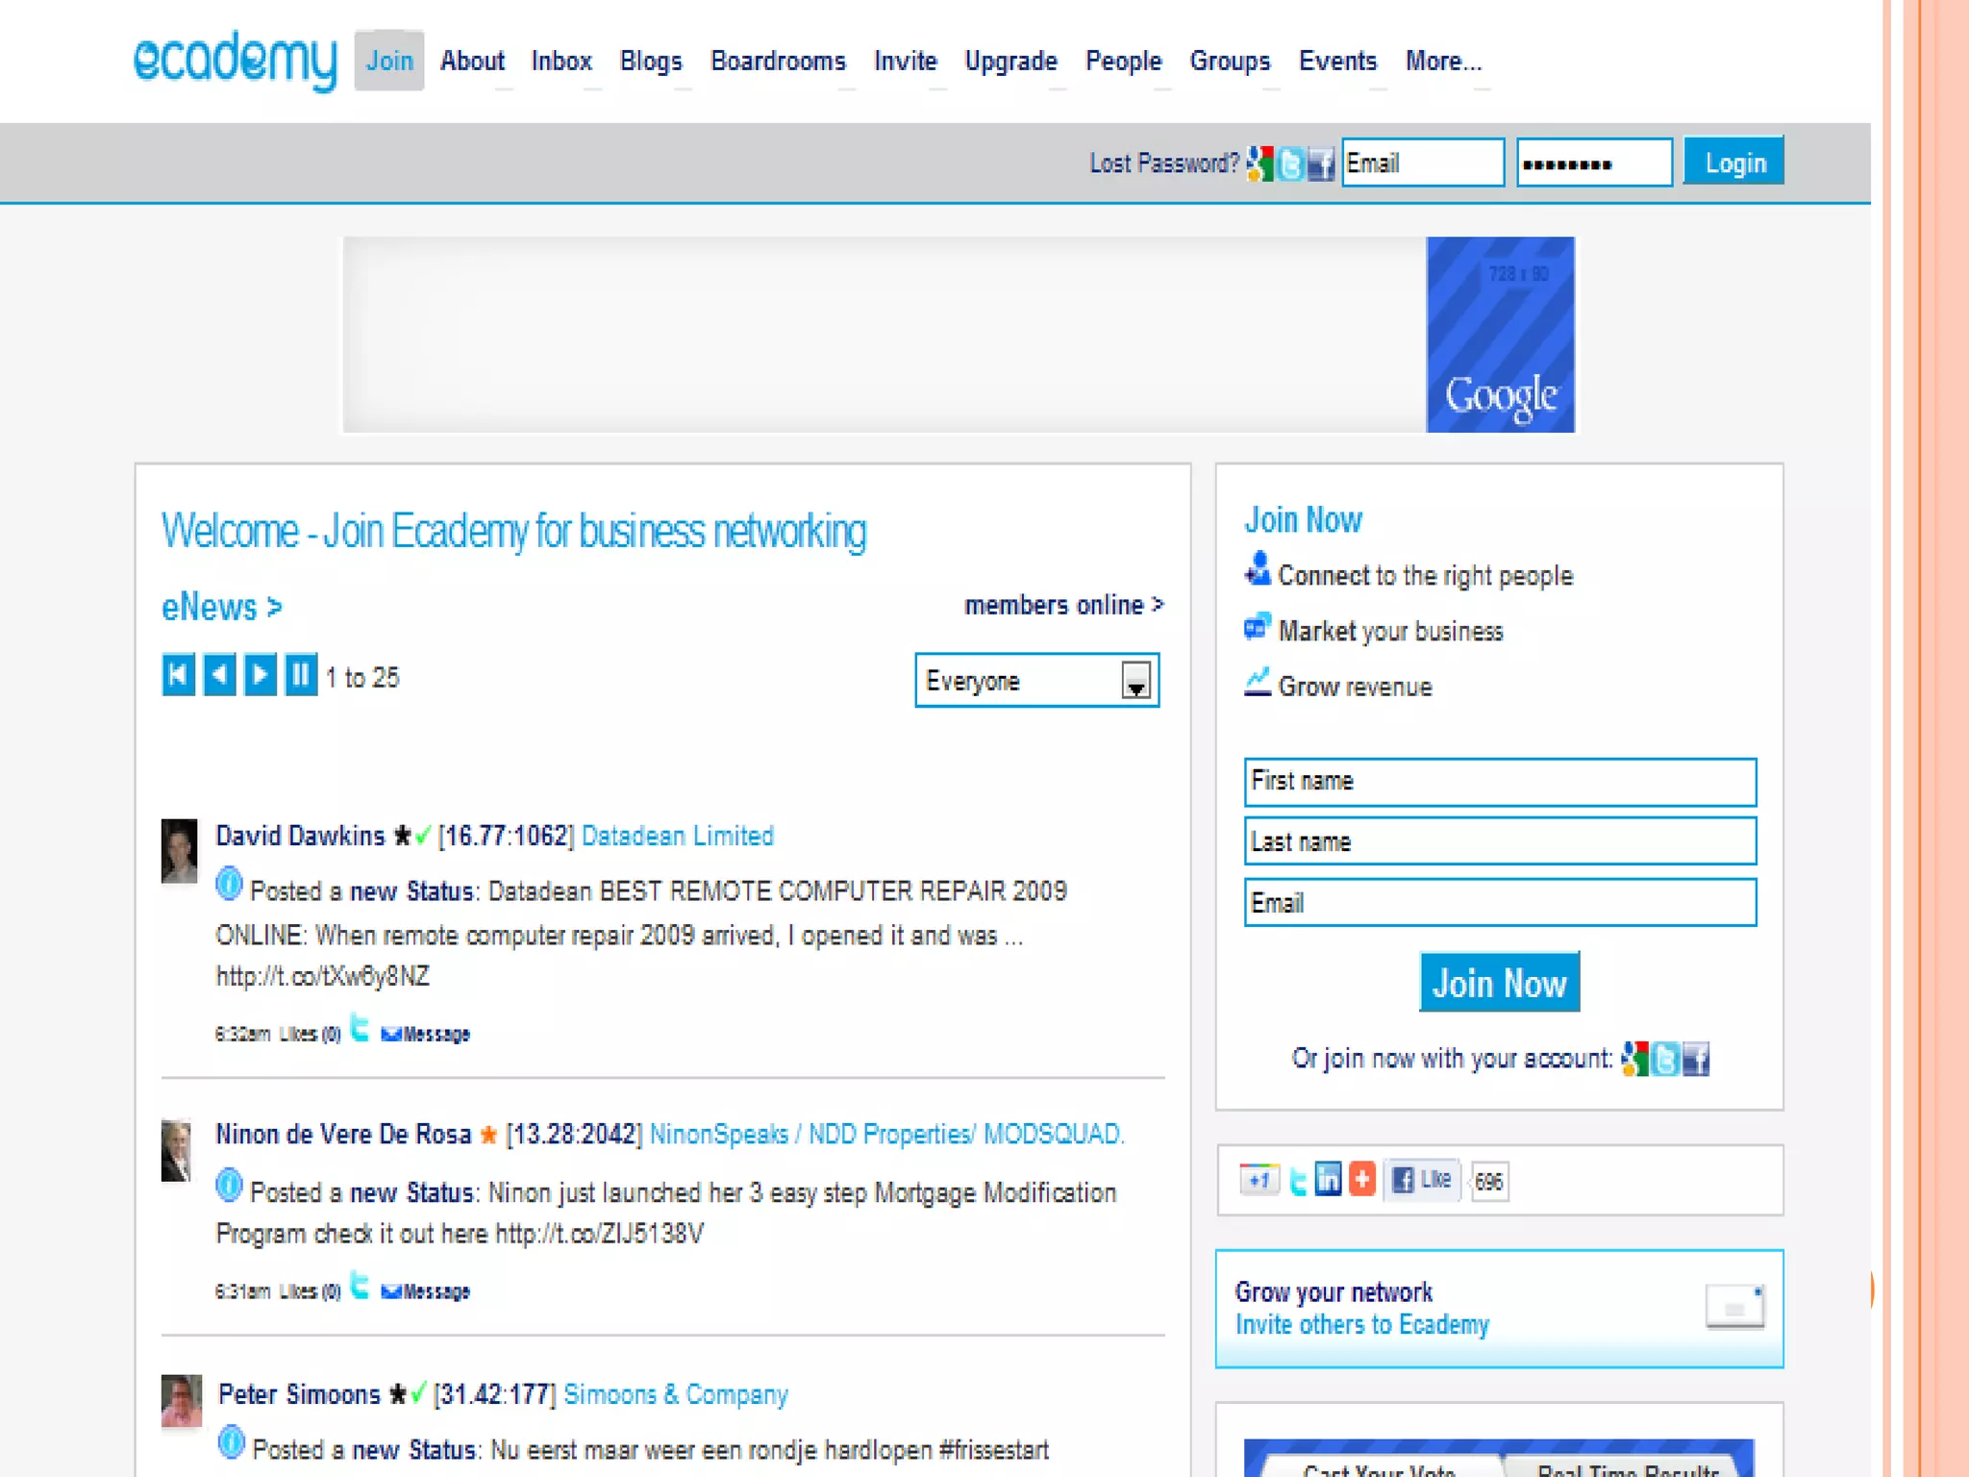The height and width of the screenshot is (1477, 1969).
Task: Click the First name input field
Action: tap(1500, 782)
